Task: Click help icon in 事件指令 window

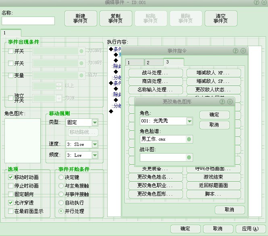Action: [x=235, y=51]
